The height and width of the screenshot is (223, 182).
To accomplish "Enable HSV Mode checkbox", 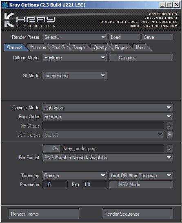I will [x=113, y=185].
